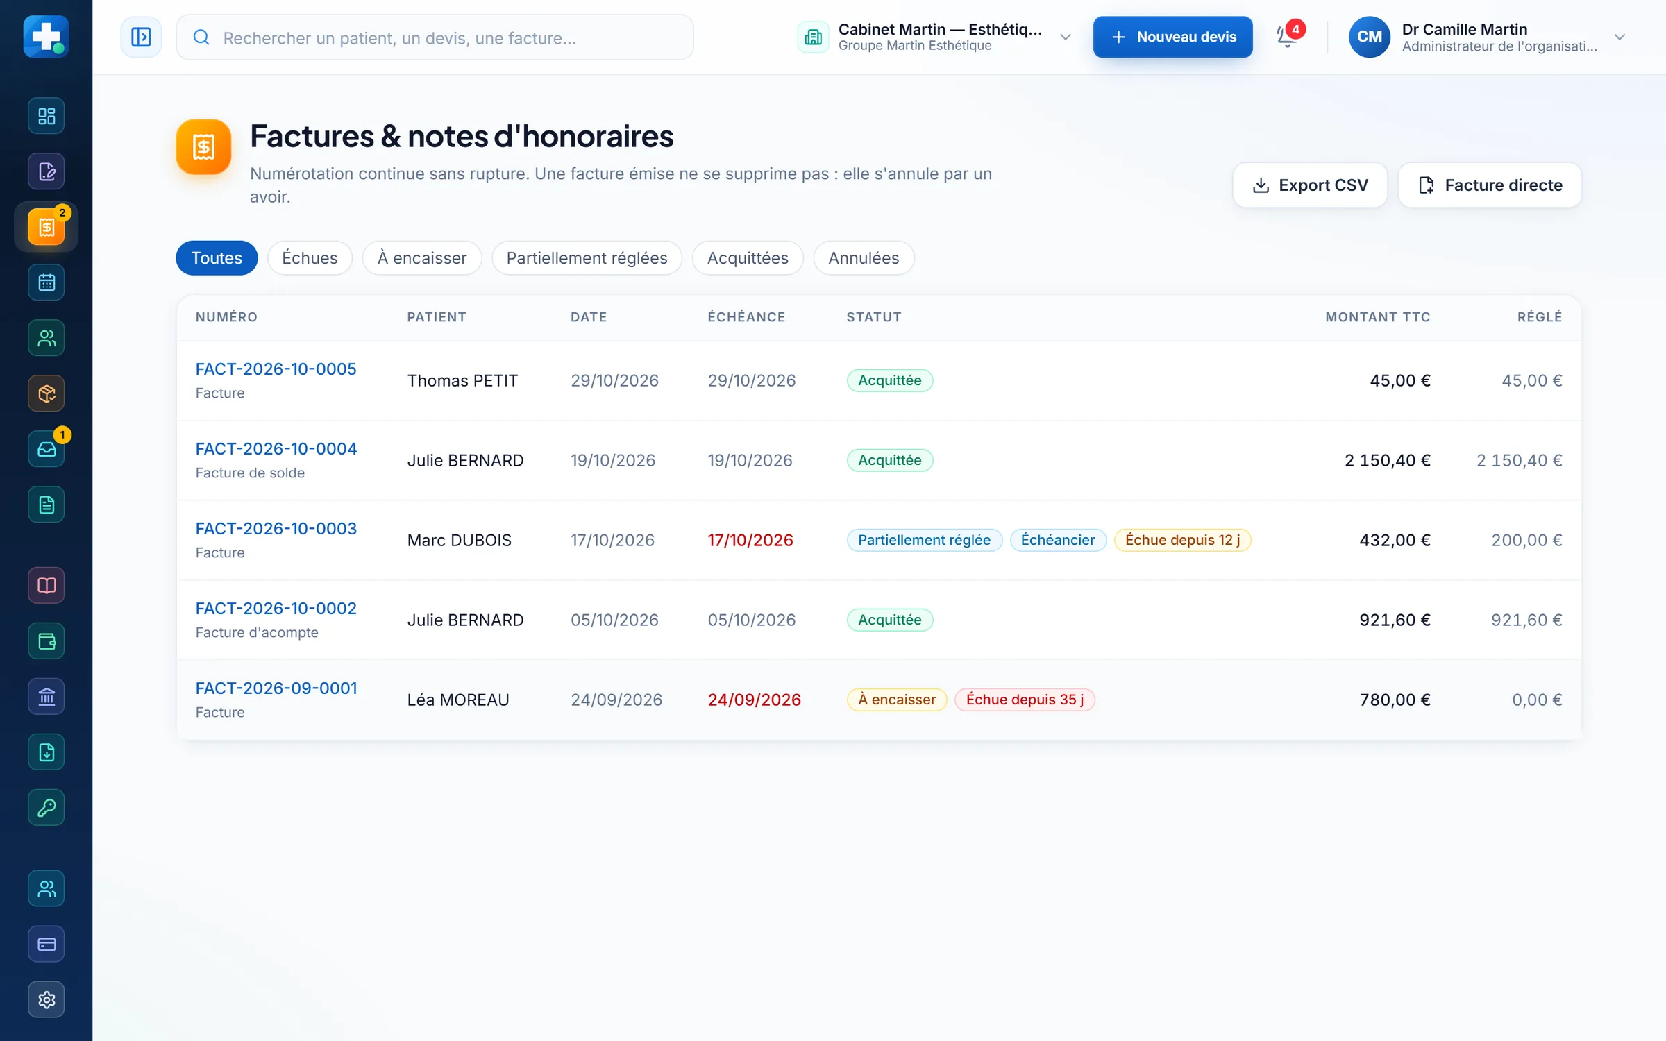The width and height of the screenshot is (1666, 1041).
Task: Open the quotes pencil-document sidebar icon
Action: (x=47, y=171)
